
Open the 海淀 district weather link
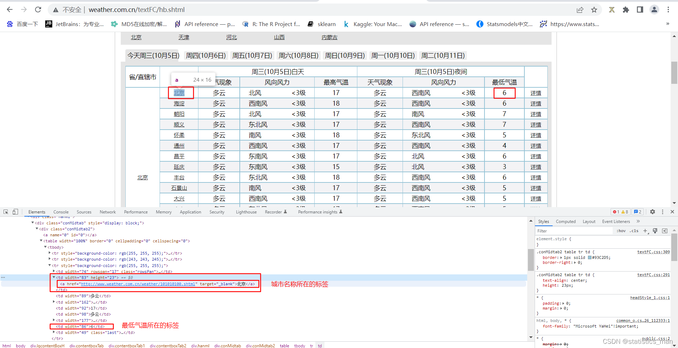[179, 103]
